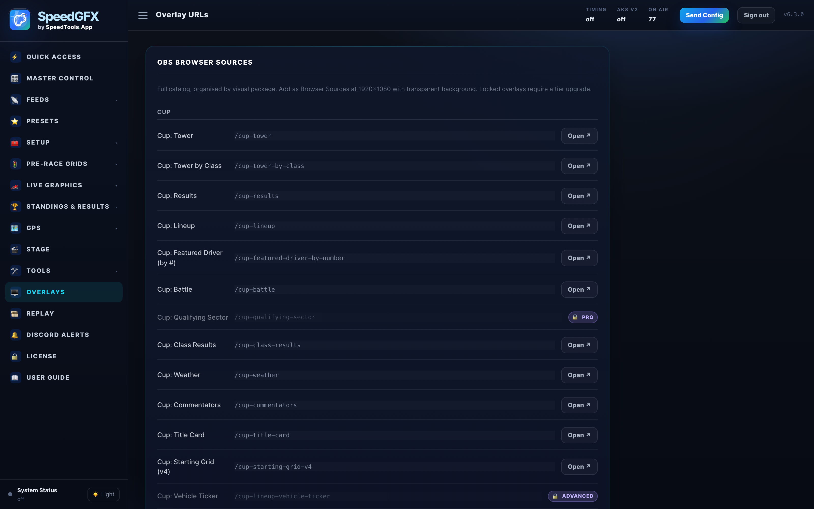
Task: Click the TIMING status indicator
Action: click(x=596, y=15)
